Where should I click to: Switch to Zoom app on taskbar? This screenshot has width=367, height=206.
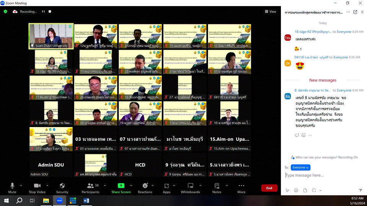click(60, 201)
